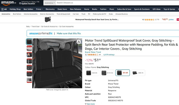The image size is (179, 105).
Task: Select RV sub-navigation link
Action: (89, 14)
